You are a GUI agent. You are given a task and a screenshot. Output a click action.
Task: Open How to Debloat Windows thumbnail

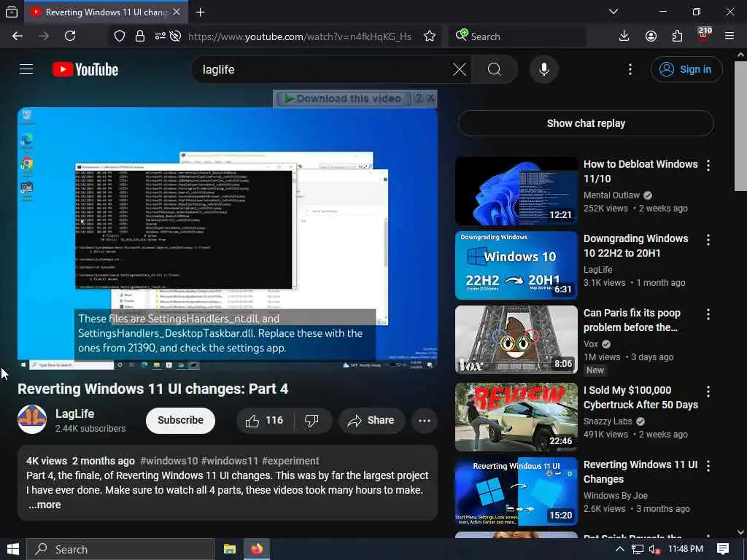[516, 190]
